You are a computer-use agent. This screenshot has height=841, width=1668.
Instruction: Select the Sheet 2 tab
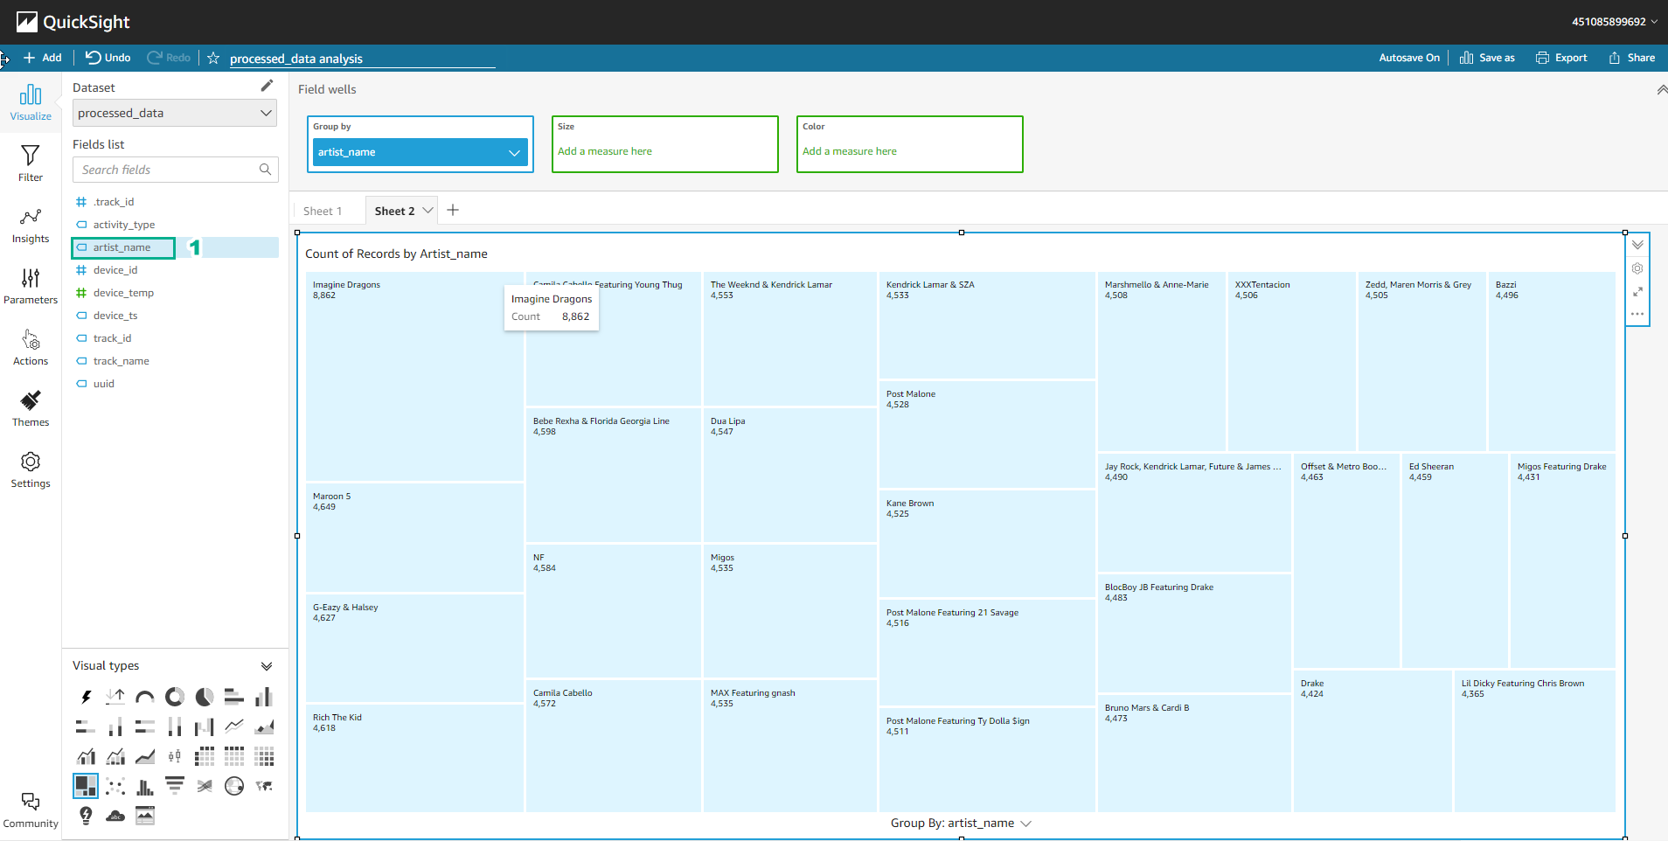click(394, 211)
